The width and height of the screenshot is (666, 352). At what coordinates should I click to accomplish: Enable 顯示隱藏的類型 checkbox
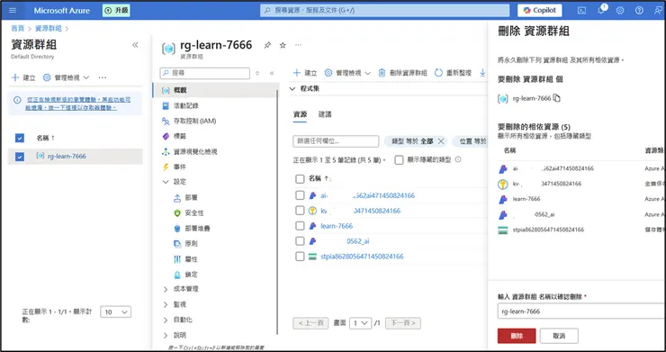(x=399, y=160)
